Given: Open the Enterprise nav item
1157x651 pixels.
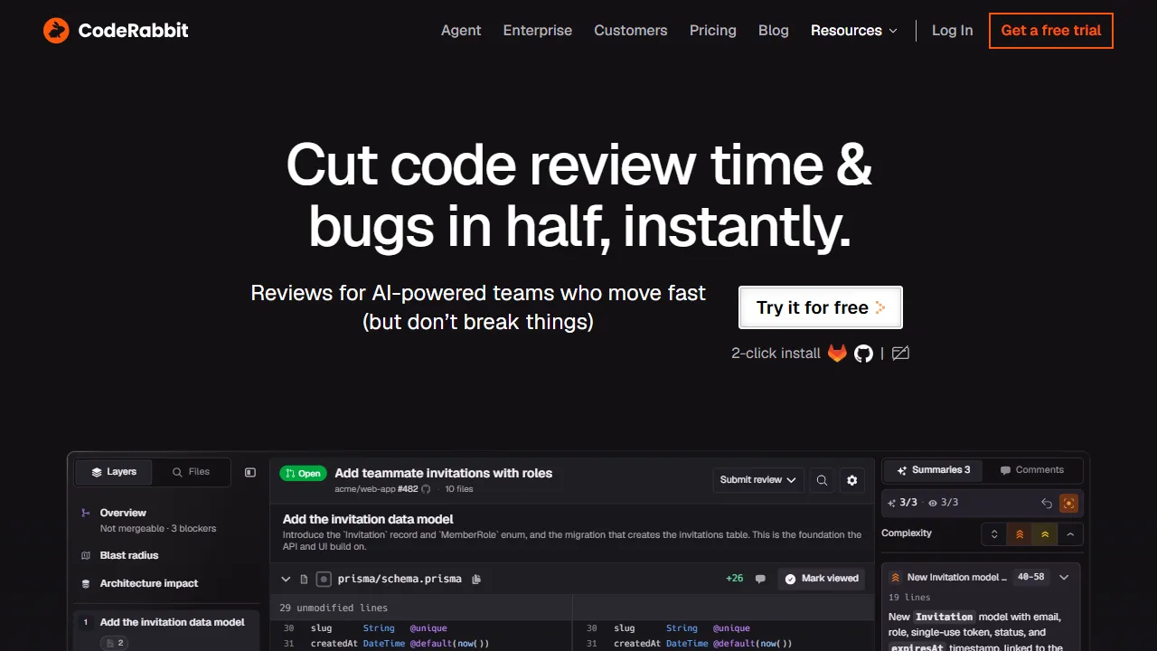Looking at the screenshot, I should tap(538, 31).
